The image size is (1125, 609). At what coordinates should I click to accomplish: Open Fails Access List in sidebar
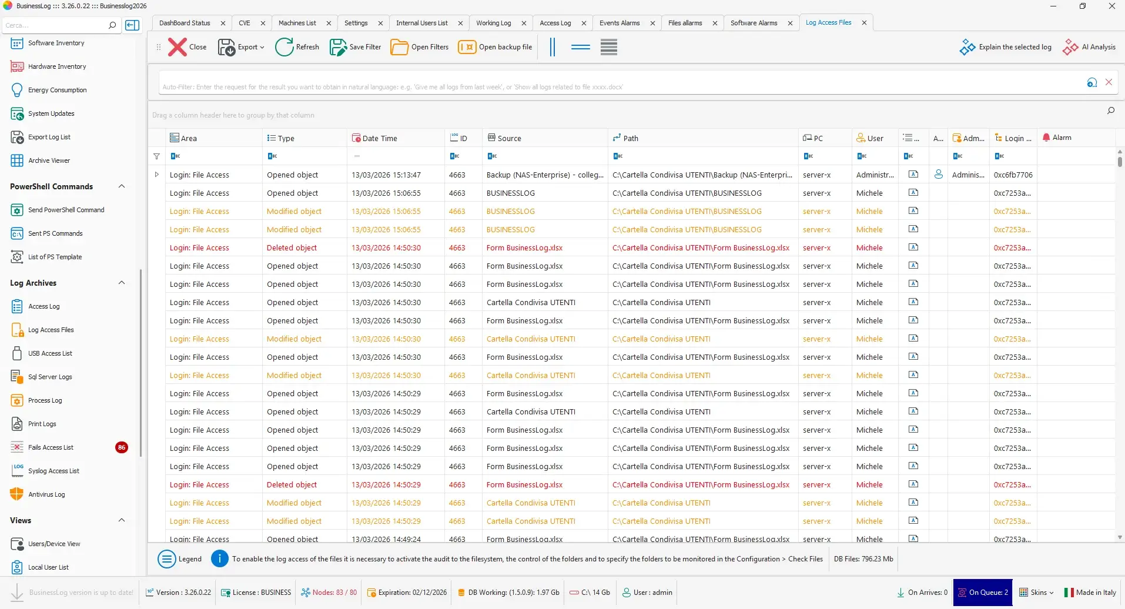[51, 447]
